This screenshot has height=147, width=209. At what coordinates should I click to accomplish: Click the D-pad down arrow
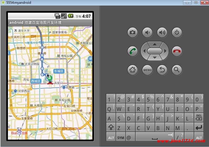(x=155, y=58)
